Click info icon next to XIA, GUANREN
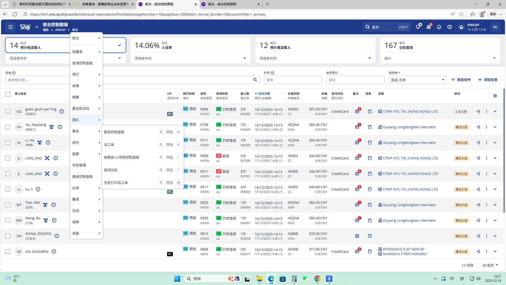This screenshot has height=285, width=506. pyautogui.click(x=54, y=251)
